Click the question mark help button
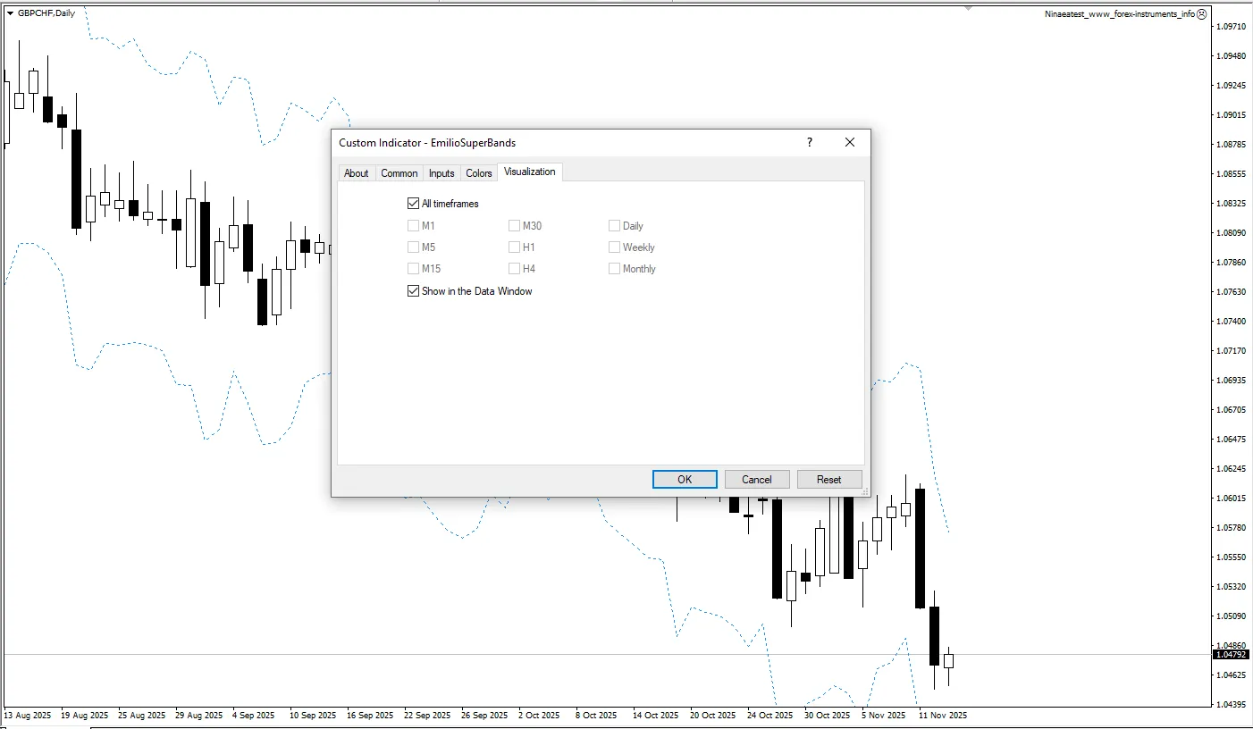1253x729 pixels. coord(810,142)
